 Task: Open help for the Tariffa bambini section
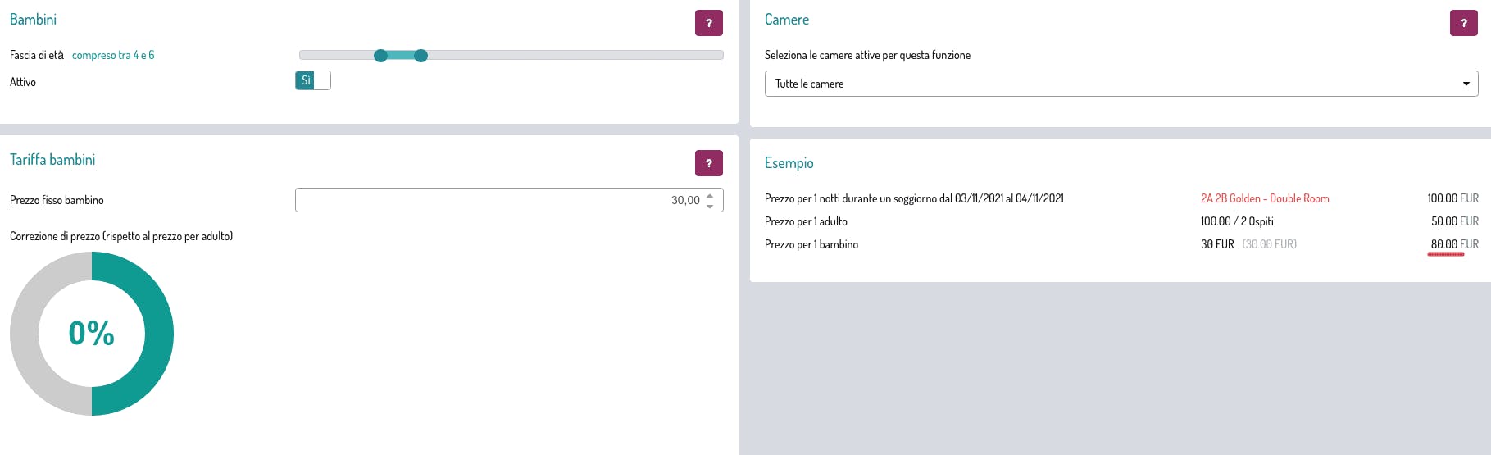708,163
